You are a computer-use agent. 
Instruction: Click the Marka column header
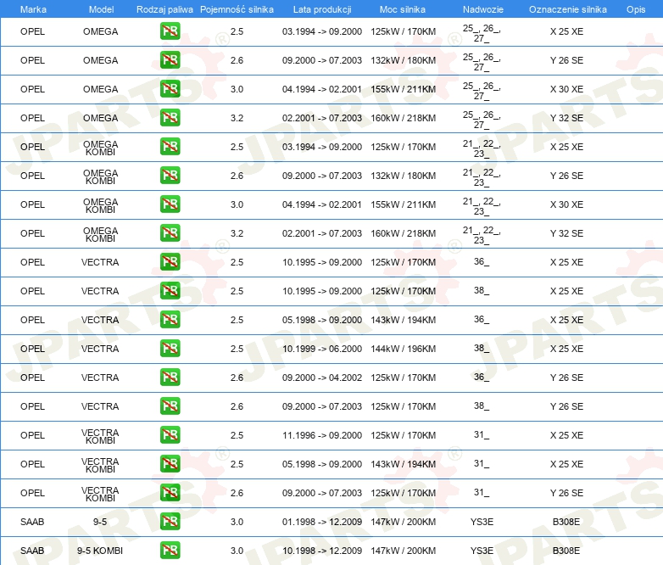click(33, 9)
